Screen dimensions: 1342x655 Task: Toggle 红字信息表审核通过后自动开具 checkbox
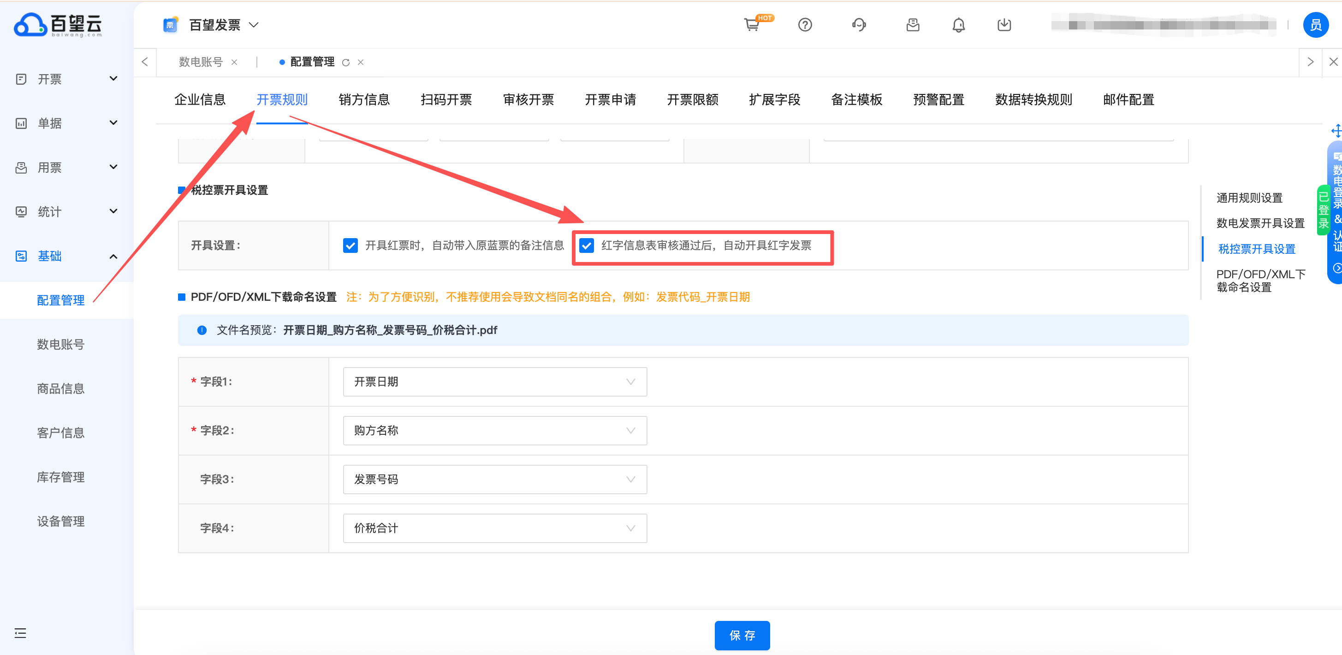click(x=587, y=245)
